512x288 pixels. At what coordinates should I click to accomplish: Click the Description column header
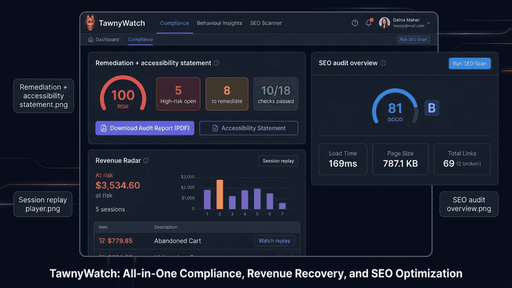point(166,227)
